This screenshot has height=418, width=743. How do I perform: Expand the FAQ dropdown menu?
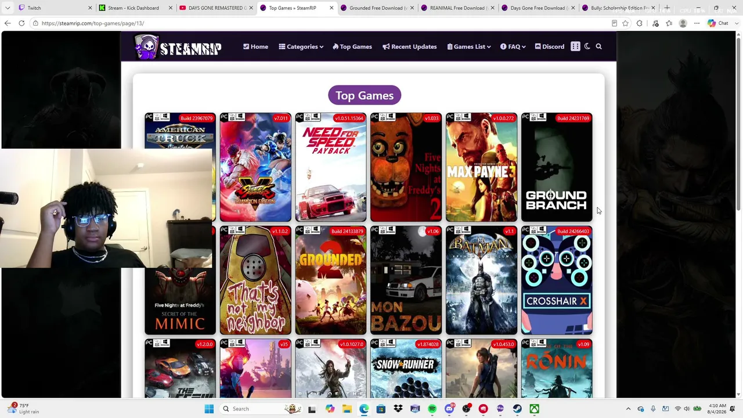(513, 46)
